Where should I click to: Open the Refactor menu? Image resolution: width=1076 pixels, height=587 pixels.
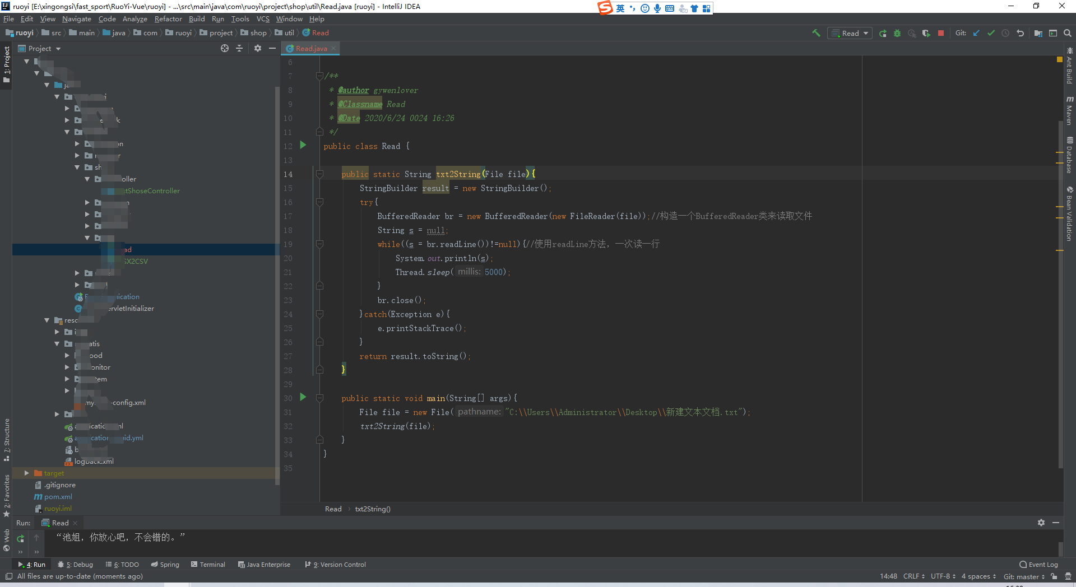point(168,19)
